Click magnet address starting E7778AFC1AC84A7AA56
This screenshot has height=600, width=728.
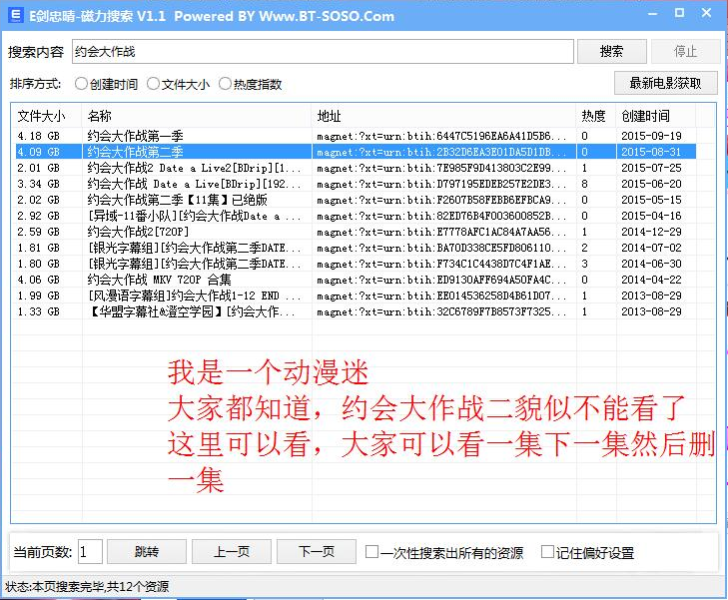pos(441,232)
